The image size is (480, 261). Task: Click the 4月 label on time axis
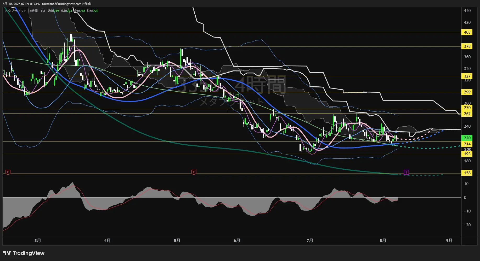click(107, 240)
